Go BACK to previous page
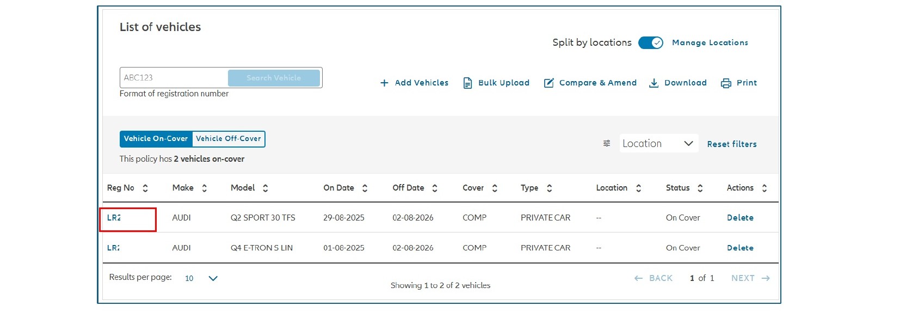 point(654,278)
